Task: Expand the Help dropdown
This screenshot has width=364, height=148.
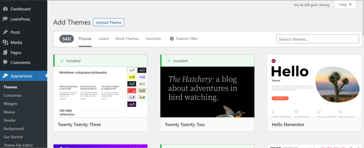Action: tap(345, 4)
